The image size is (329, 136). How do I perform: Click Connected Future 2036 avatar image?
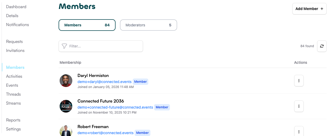(x=66, y=106)
